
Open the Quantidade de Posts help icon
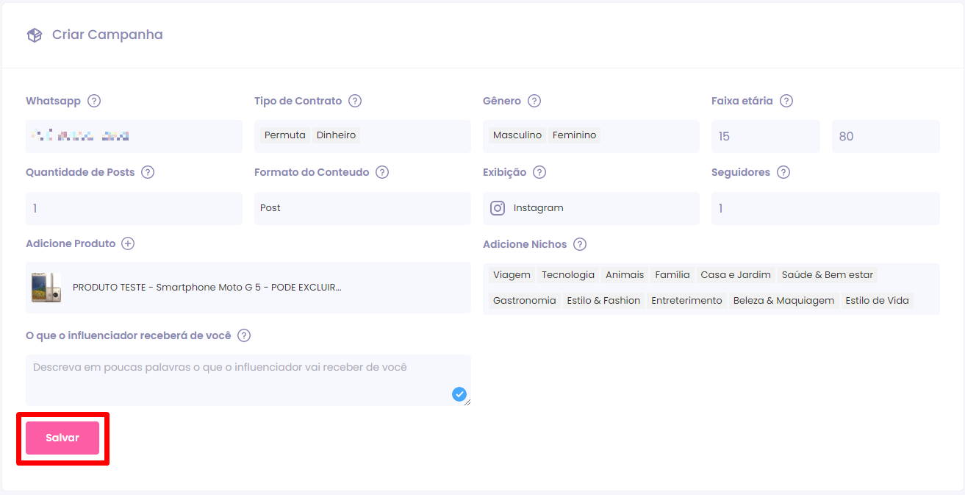(x=148, y=172)
